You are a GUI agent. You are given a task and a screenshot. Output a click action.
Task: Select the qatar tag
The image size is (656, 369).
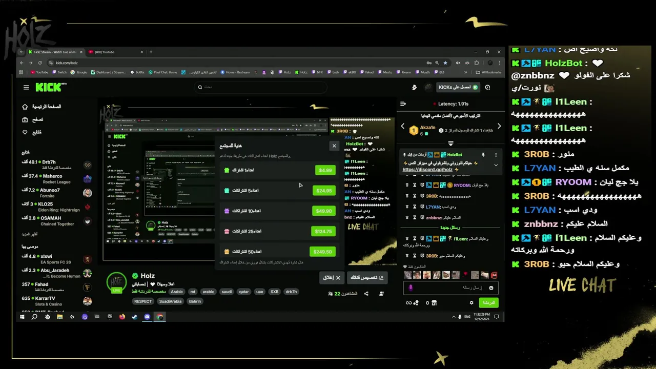tap(244, 292)
